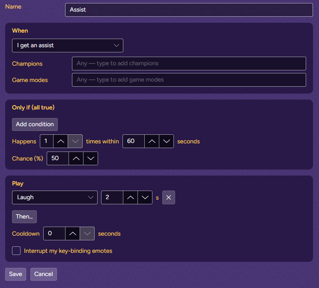
Task: Click the 'Only if (all true)' heading
Action: [x=33, y=107]
